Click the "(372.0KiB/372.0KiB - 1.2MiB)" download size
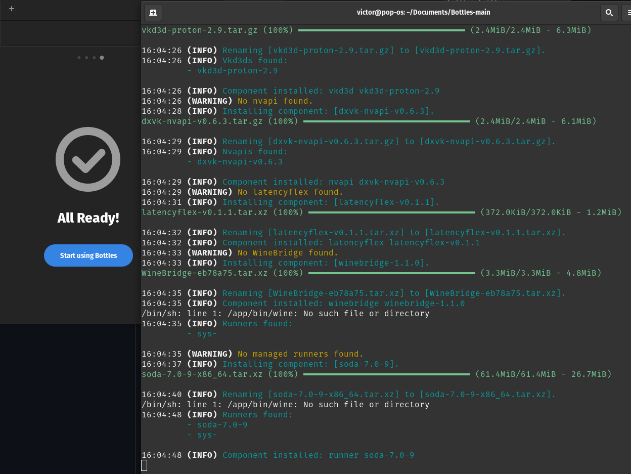The width and height of the screenshot is (631, 474). pyautogui.click(x=551, y=212)
